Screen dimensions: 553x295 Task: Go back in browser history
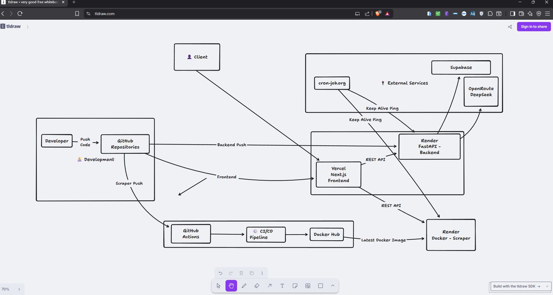[3, 14]
